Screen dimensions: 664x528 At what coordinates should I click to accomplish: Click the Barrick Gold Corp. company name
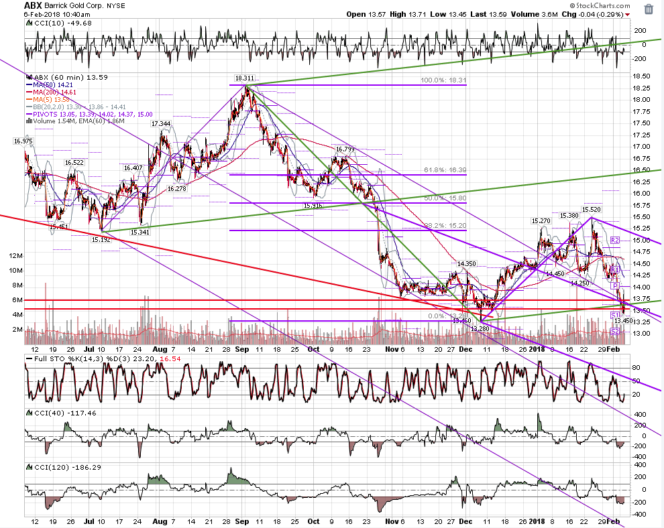(x=73, y=6)
